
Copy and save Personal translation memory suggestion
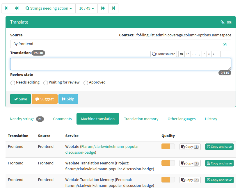click(x=219, y=180)
